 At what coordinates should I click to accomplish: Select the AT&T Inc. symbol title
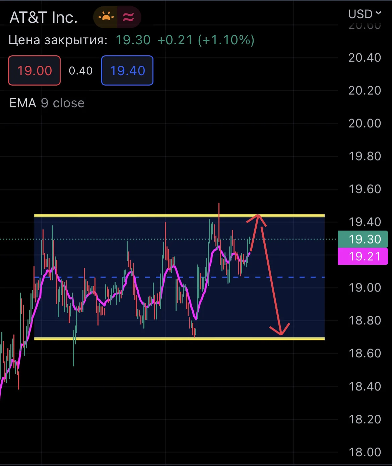[x=44, y=17]
